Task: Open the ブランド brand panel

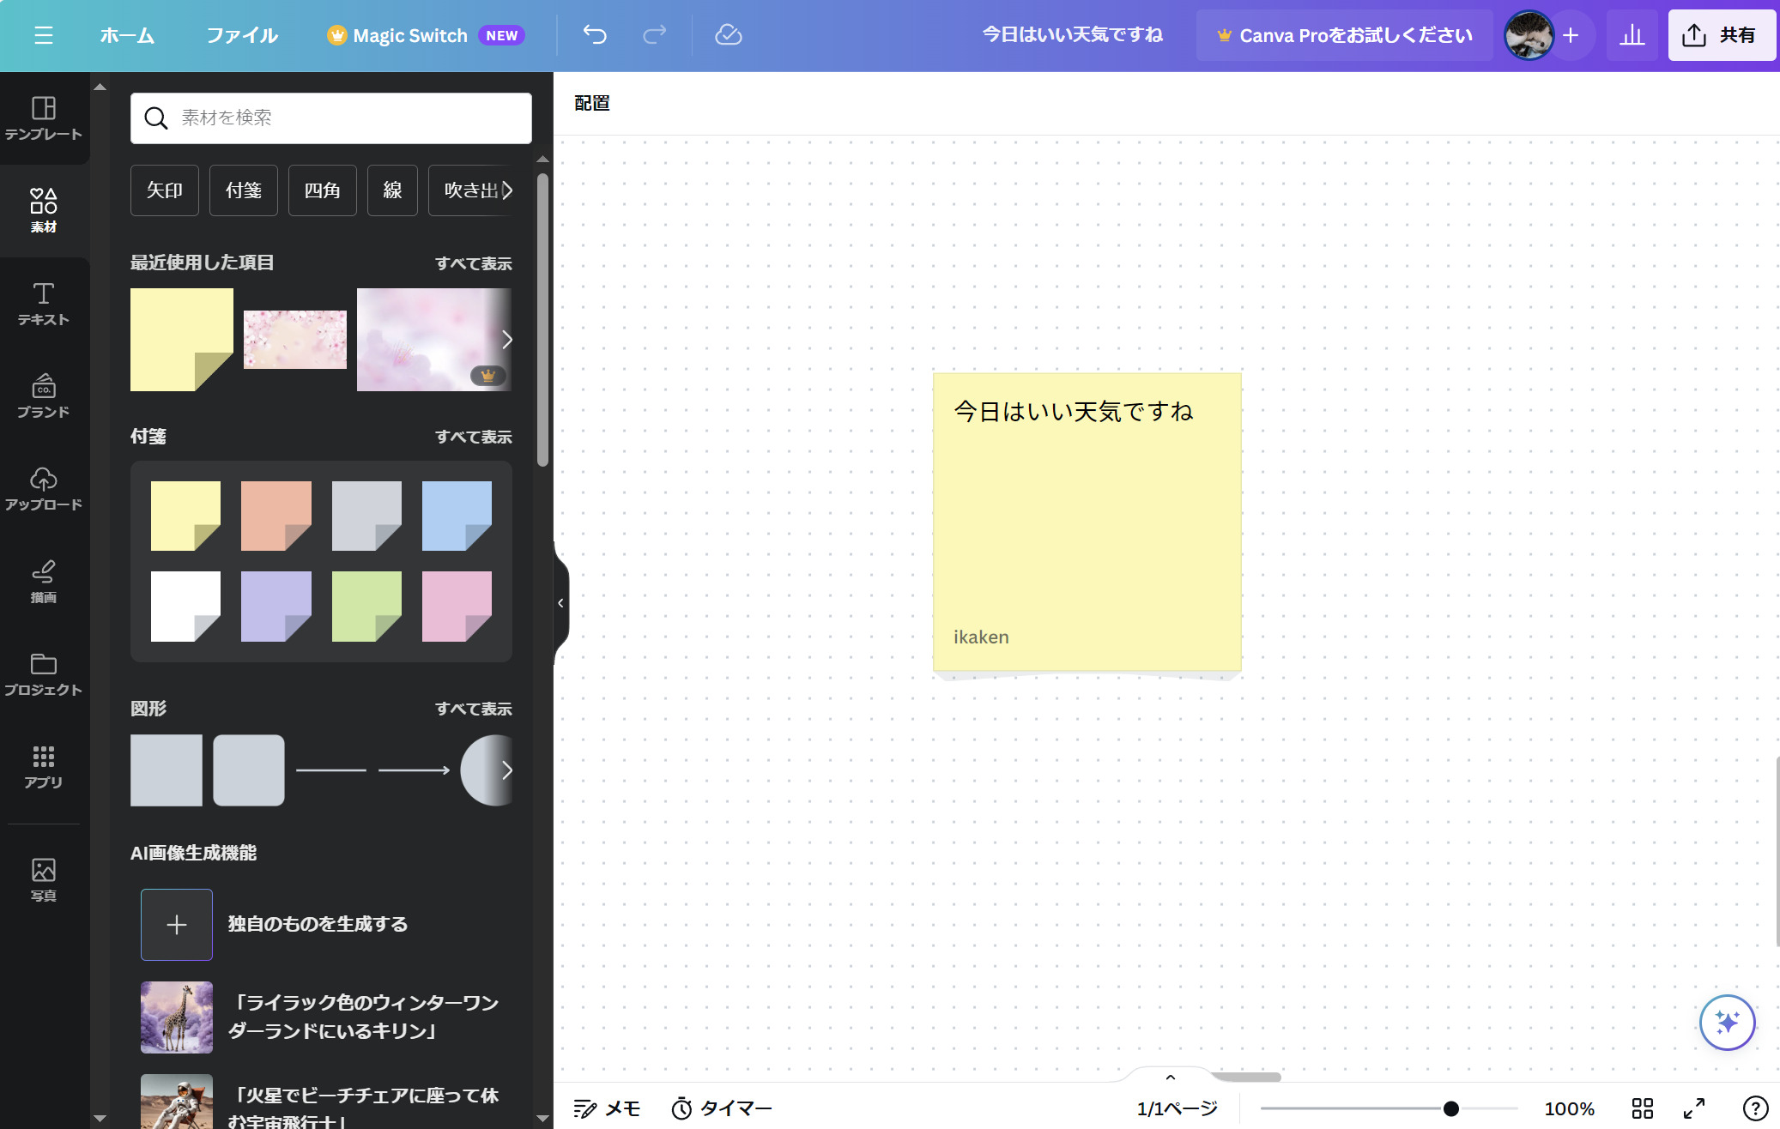Action: click(x=44, y=396)
